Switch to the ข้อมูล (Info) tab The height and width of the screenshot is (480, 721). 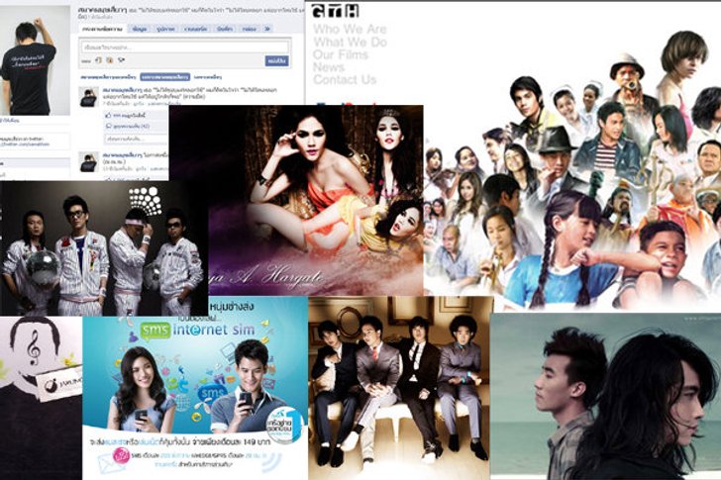pos(140,29)
